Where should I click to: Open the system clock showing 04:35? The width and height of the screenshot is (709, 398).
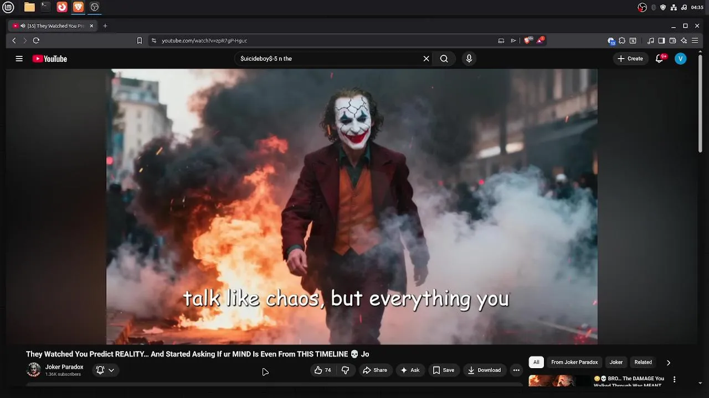[697, 7]
